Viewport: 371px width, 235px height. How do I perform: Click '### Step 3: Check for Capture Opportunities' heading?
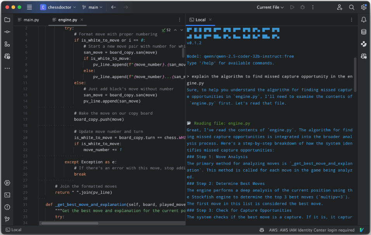[239, 211]
